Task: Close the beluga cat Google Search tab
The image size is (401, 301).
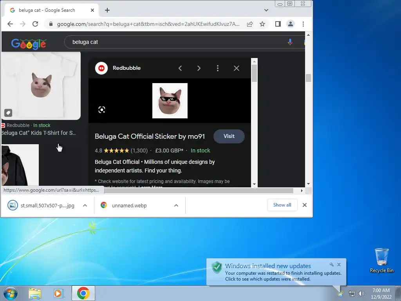Action: coord(92,10)
